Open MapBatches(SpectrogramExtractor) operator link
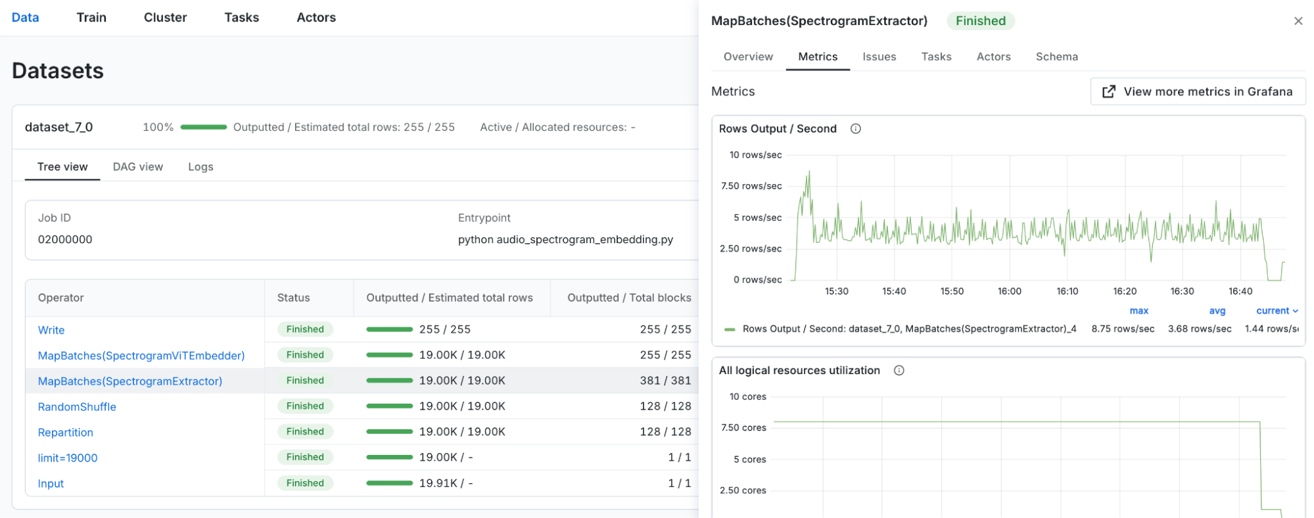This screenshot has width=1314, height=518. 130,381
